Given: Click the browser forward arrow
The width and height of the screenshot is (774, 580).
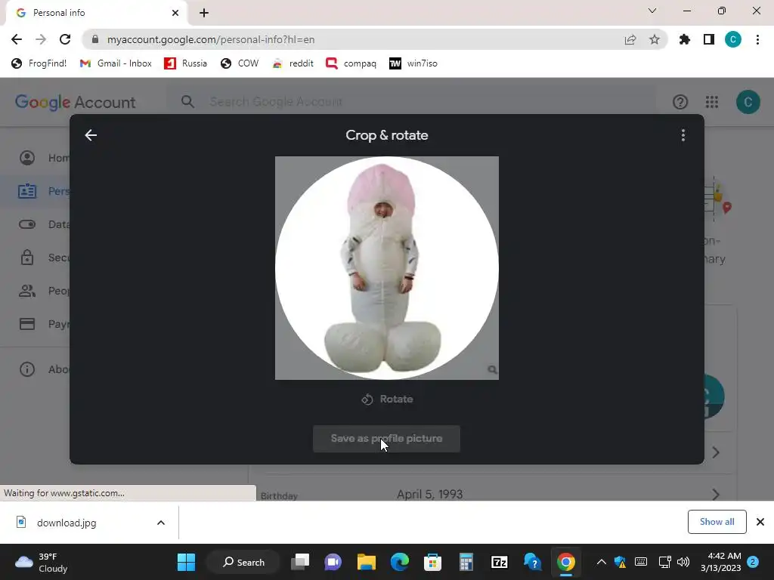Looking at the screenshot, I should pyautogui.click(x=41, y=39).
